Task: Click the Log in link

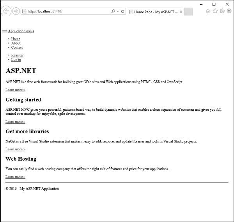Action: point(16,60)
